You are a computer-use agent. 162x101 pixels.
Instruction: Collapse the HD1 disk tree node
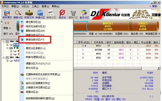pyautogui.click(x=4, y=58)
